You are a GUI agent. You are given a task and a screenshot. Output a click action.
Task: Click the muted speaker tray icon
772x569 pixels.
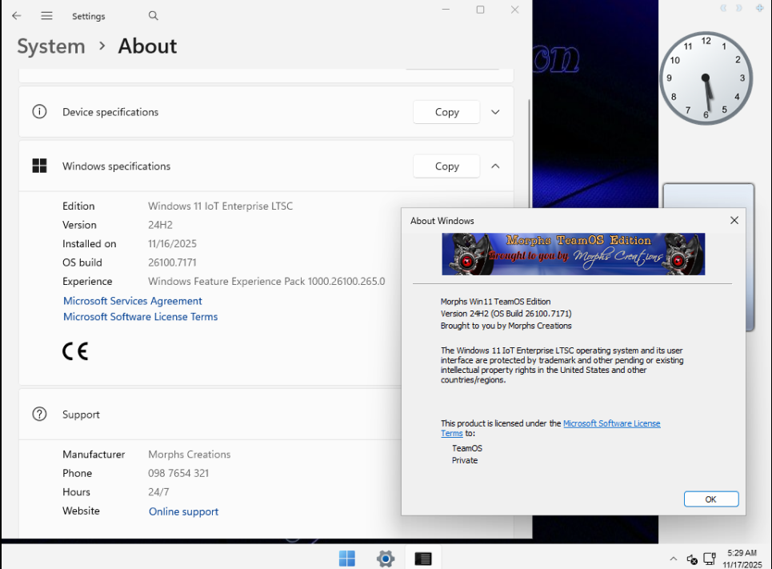[x=692, y=559]
